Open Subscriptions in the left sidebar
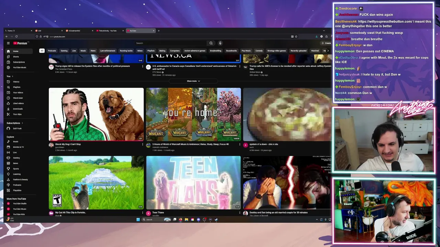 (x=19, y=62)
